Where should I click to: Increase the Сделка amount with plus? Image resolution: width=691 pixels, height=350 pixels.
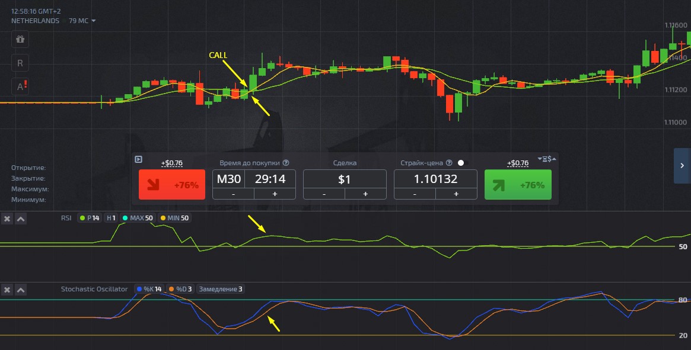point(365,194)
